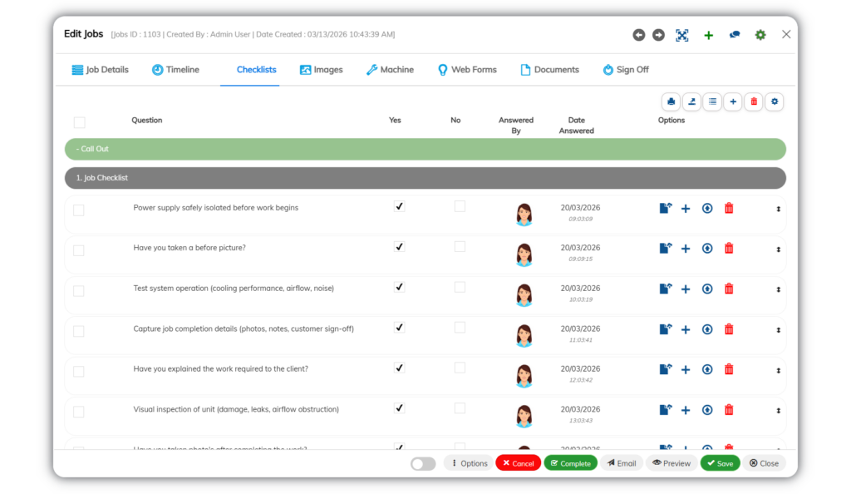
Task: Toggle fullscreen view icon in header
Action: click(x=682, y=35)
